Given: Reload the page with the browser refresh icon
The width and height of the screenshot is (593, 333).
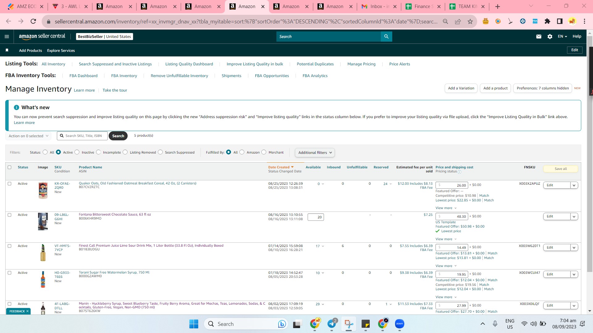Looking at the screenshot, I should (x=33, y=21).
